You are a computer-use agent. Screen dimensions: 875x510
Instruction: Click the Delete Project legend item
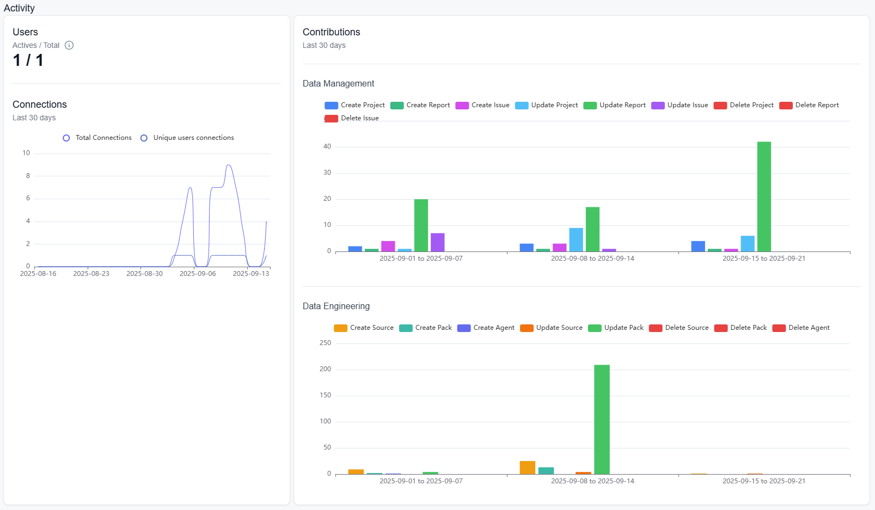pyautogui.click(x=743, y=105)
